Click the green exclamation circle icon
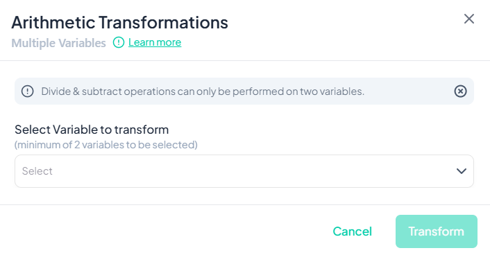This screenshot has height=255, width=490. coord(119,42)
